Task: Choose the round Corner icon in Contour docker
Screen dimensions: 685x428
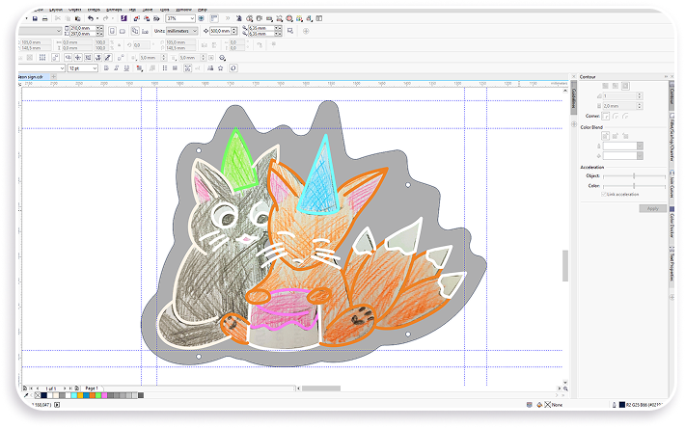Action: 616,116
